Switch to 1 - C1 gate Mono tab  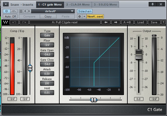coord(50,5)
